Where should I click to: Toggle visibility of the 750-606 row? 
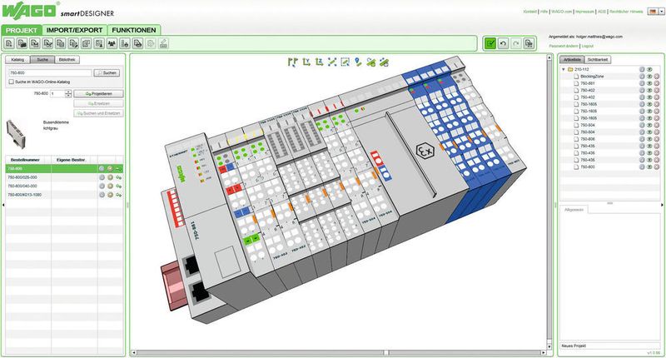coord(649,139)
